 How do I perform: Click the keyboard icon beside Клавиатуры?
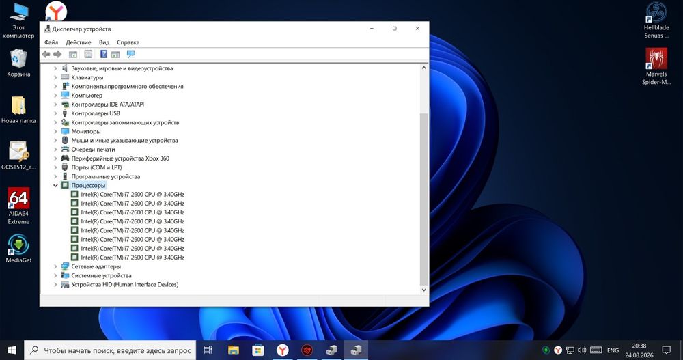(x=65, y=77)
